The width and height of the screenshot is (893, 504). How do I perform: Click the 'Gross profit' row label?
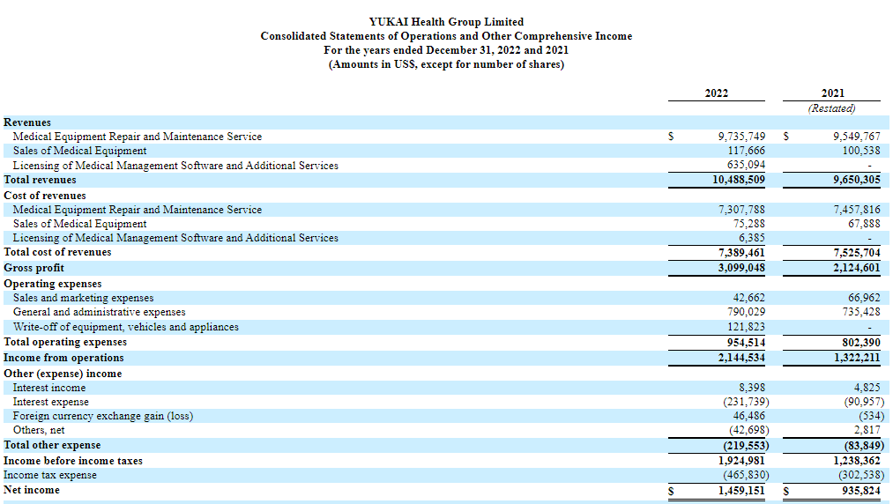coord(33,268)
